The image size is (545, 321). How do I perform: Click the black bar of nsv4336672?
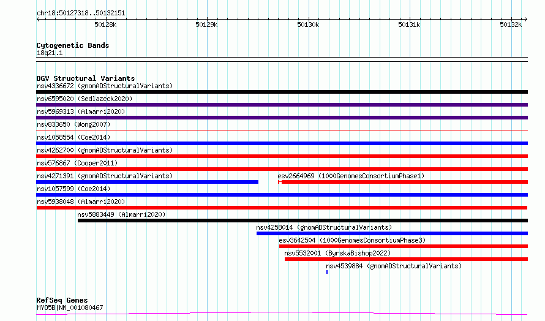[x=282, y=92]
